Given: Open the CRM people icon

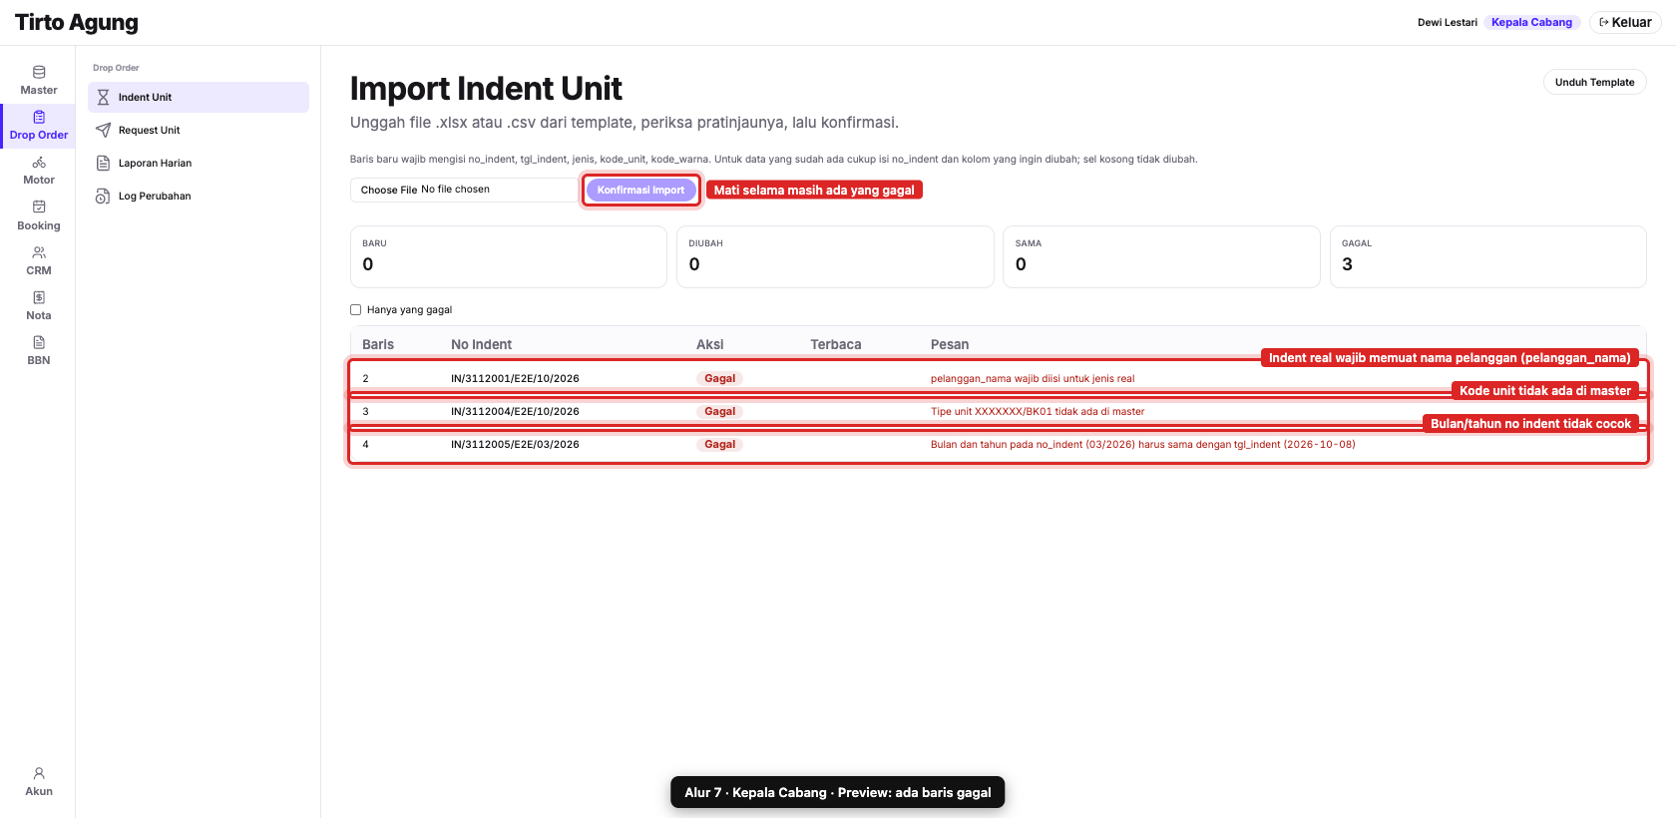Looking at the screenshot, I should [x=39, y=252].
